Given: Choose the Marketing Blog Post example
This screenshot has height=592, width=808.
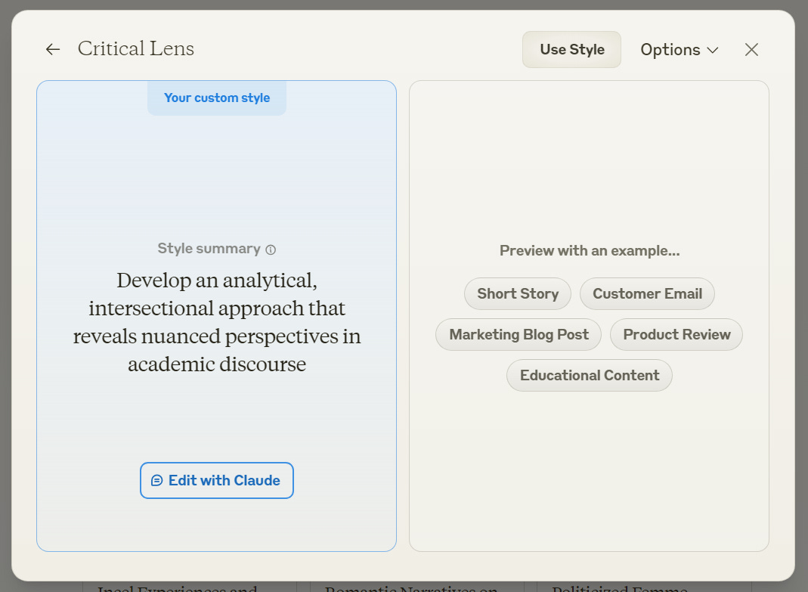Looking at the screenshot, I should click(x=519, y=335).
